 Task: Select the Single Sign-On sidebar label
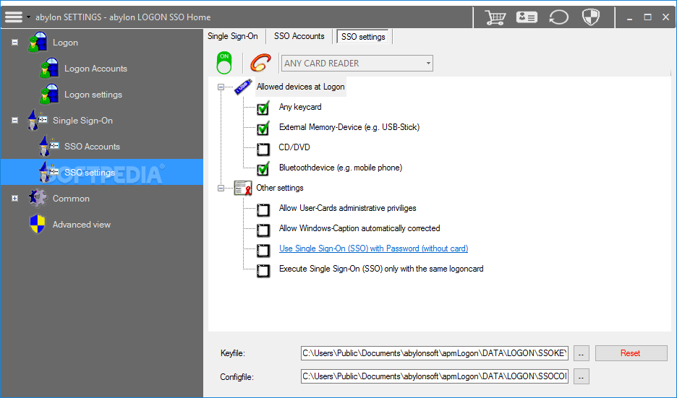[82, 121]
